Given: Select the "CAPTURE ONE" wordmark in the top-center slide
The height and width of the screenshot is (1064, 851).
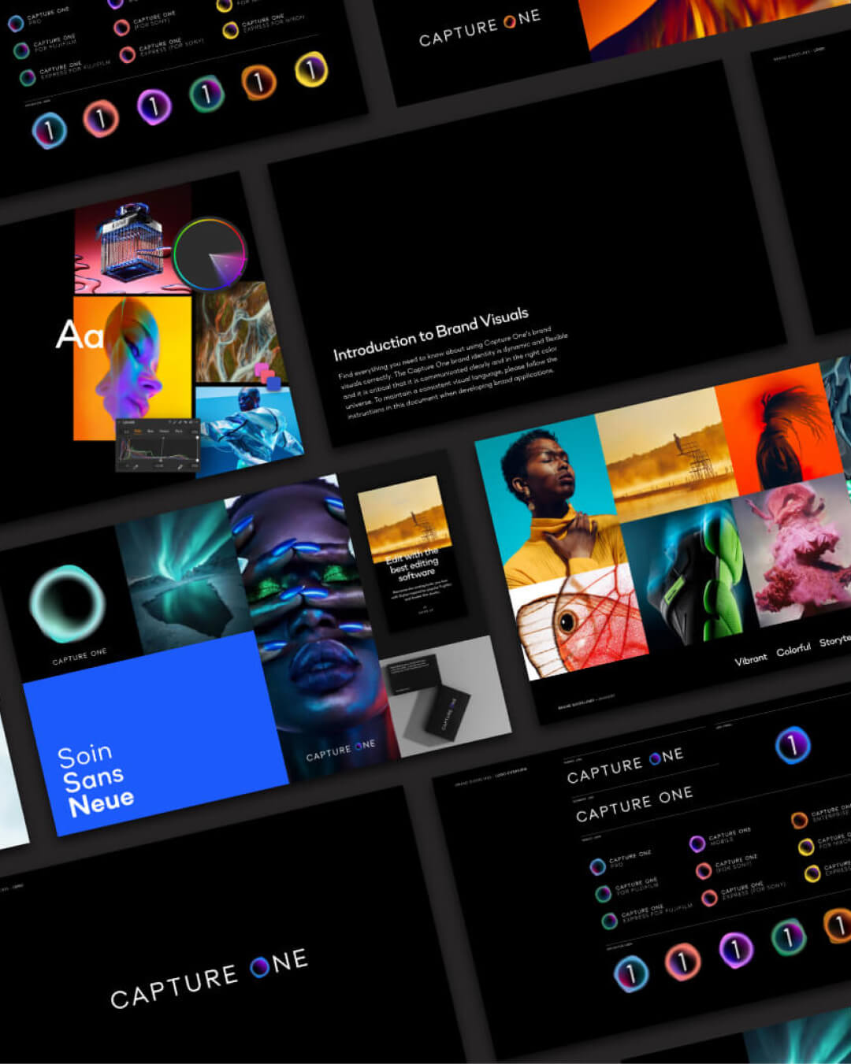Looking at the screenshot, I should [480, 28].
